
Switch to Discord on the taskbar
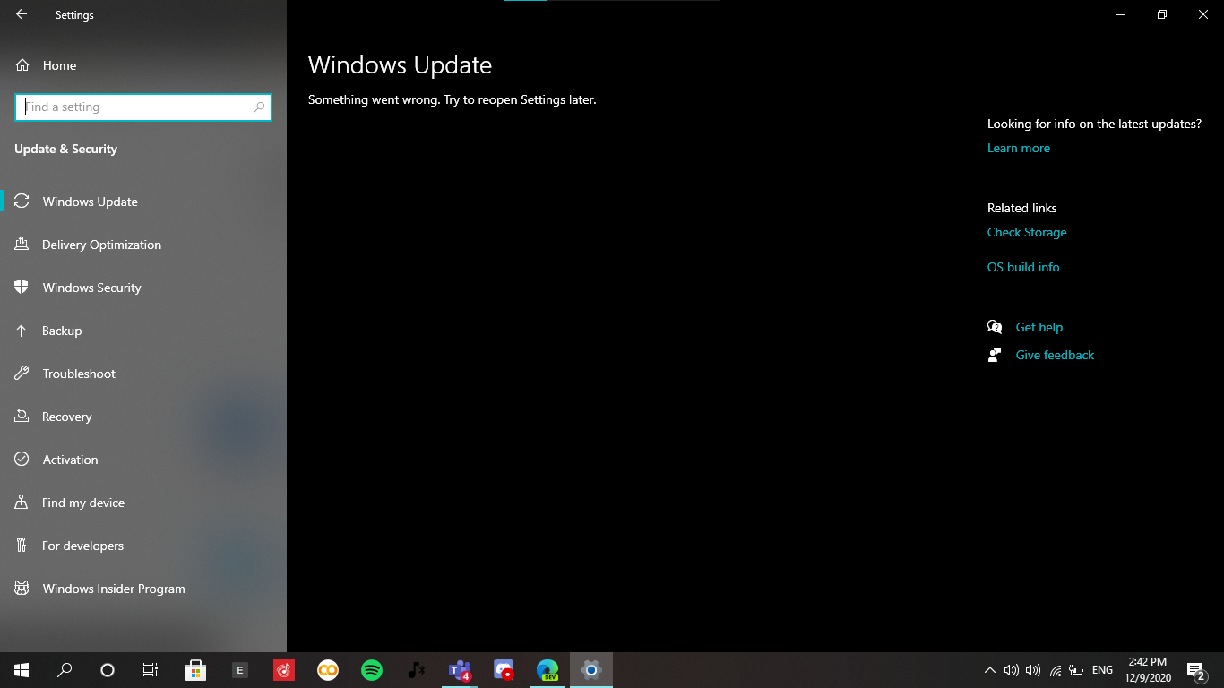tap(504, 670)
